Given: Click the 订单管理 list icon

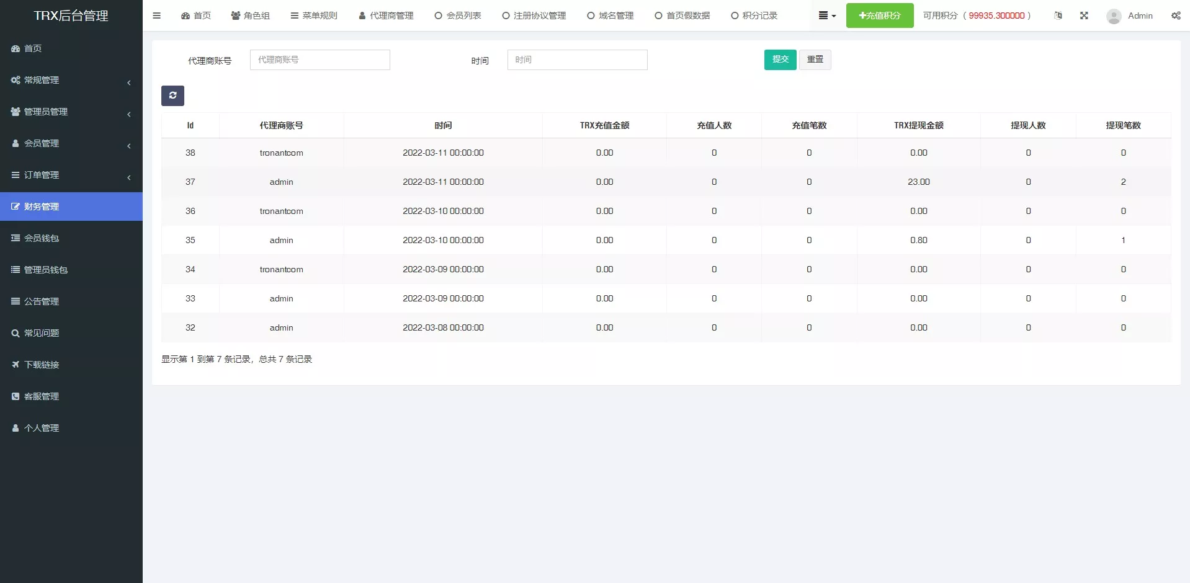Looking at the screenshot, I should point(16,175).
